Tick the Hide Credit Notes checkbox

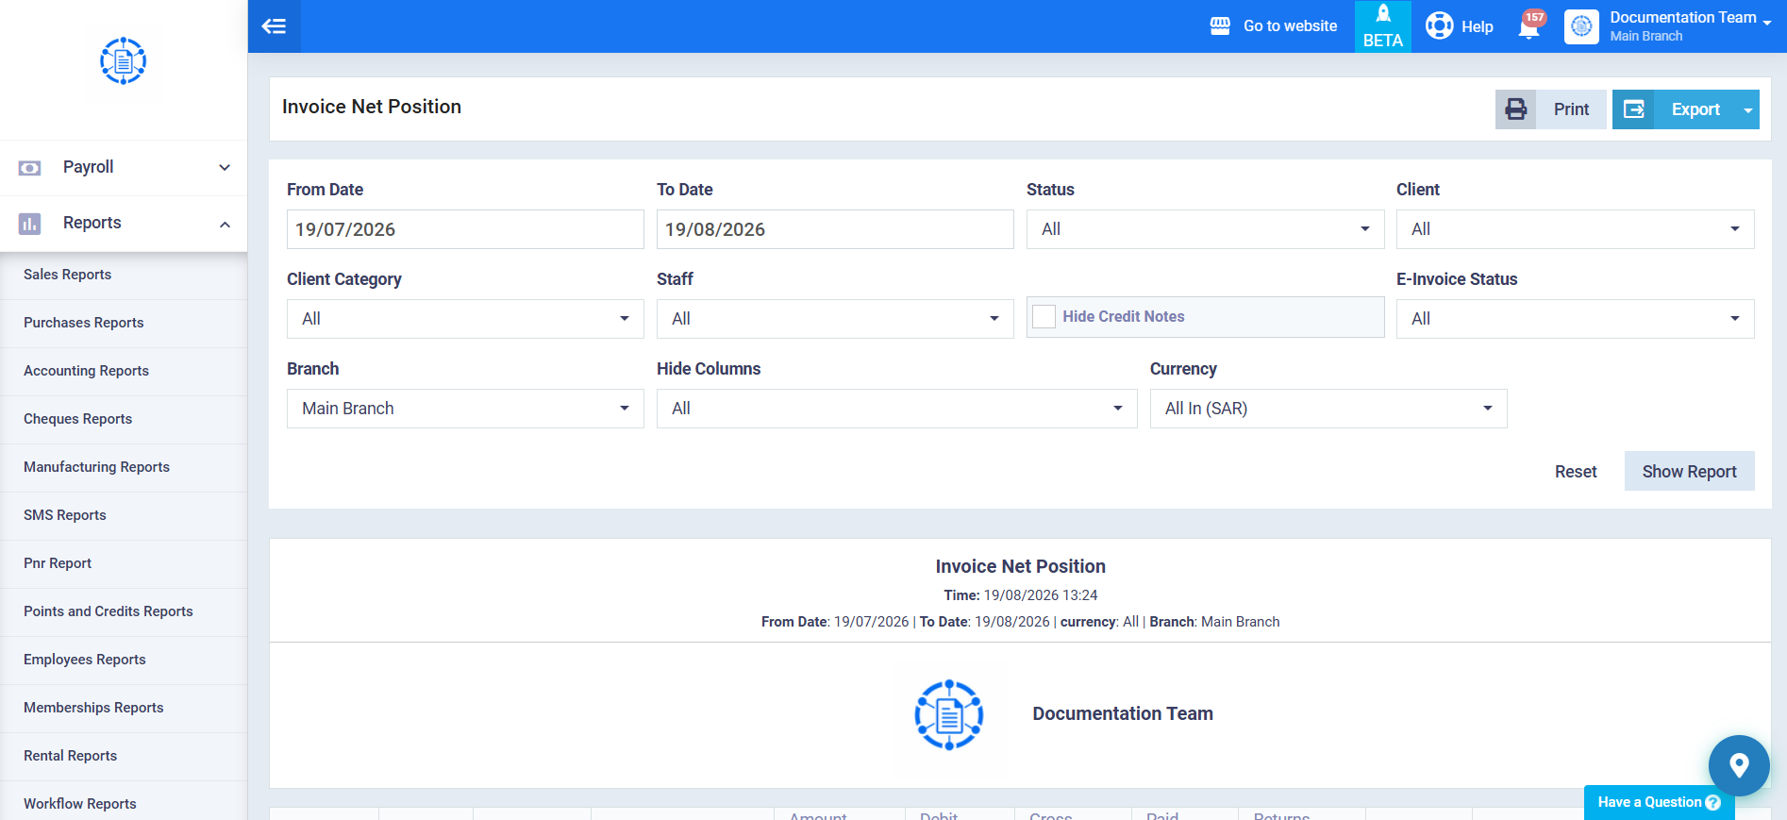[x=1044, y=317]
